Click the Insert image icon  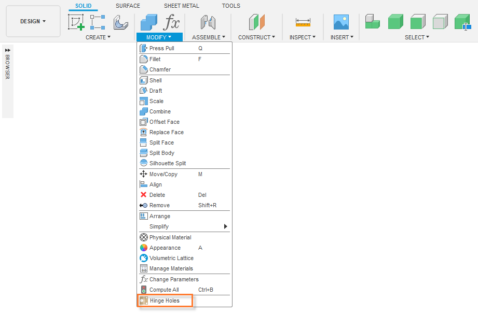(341, 22)
